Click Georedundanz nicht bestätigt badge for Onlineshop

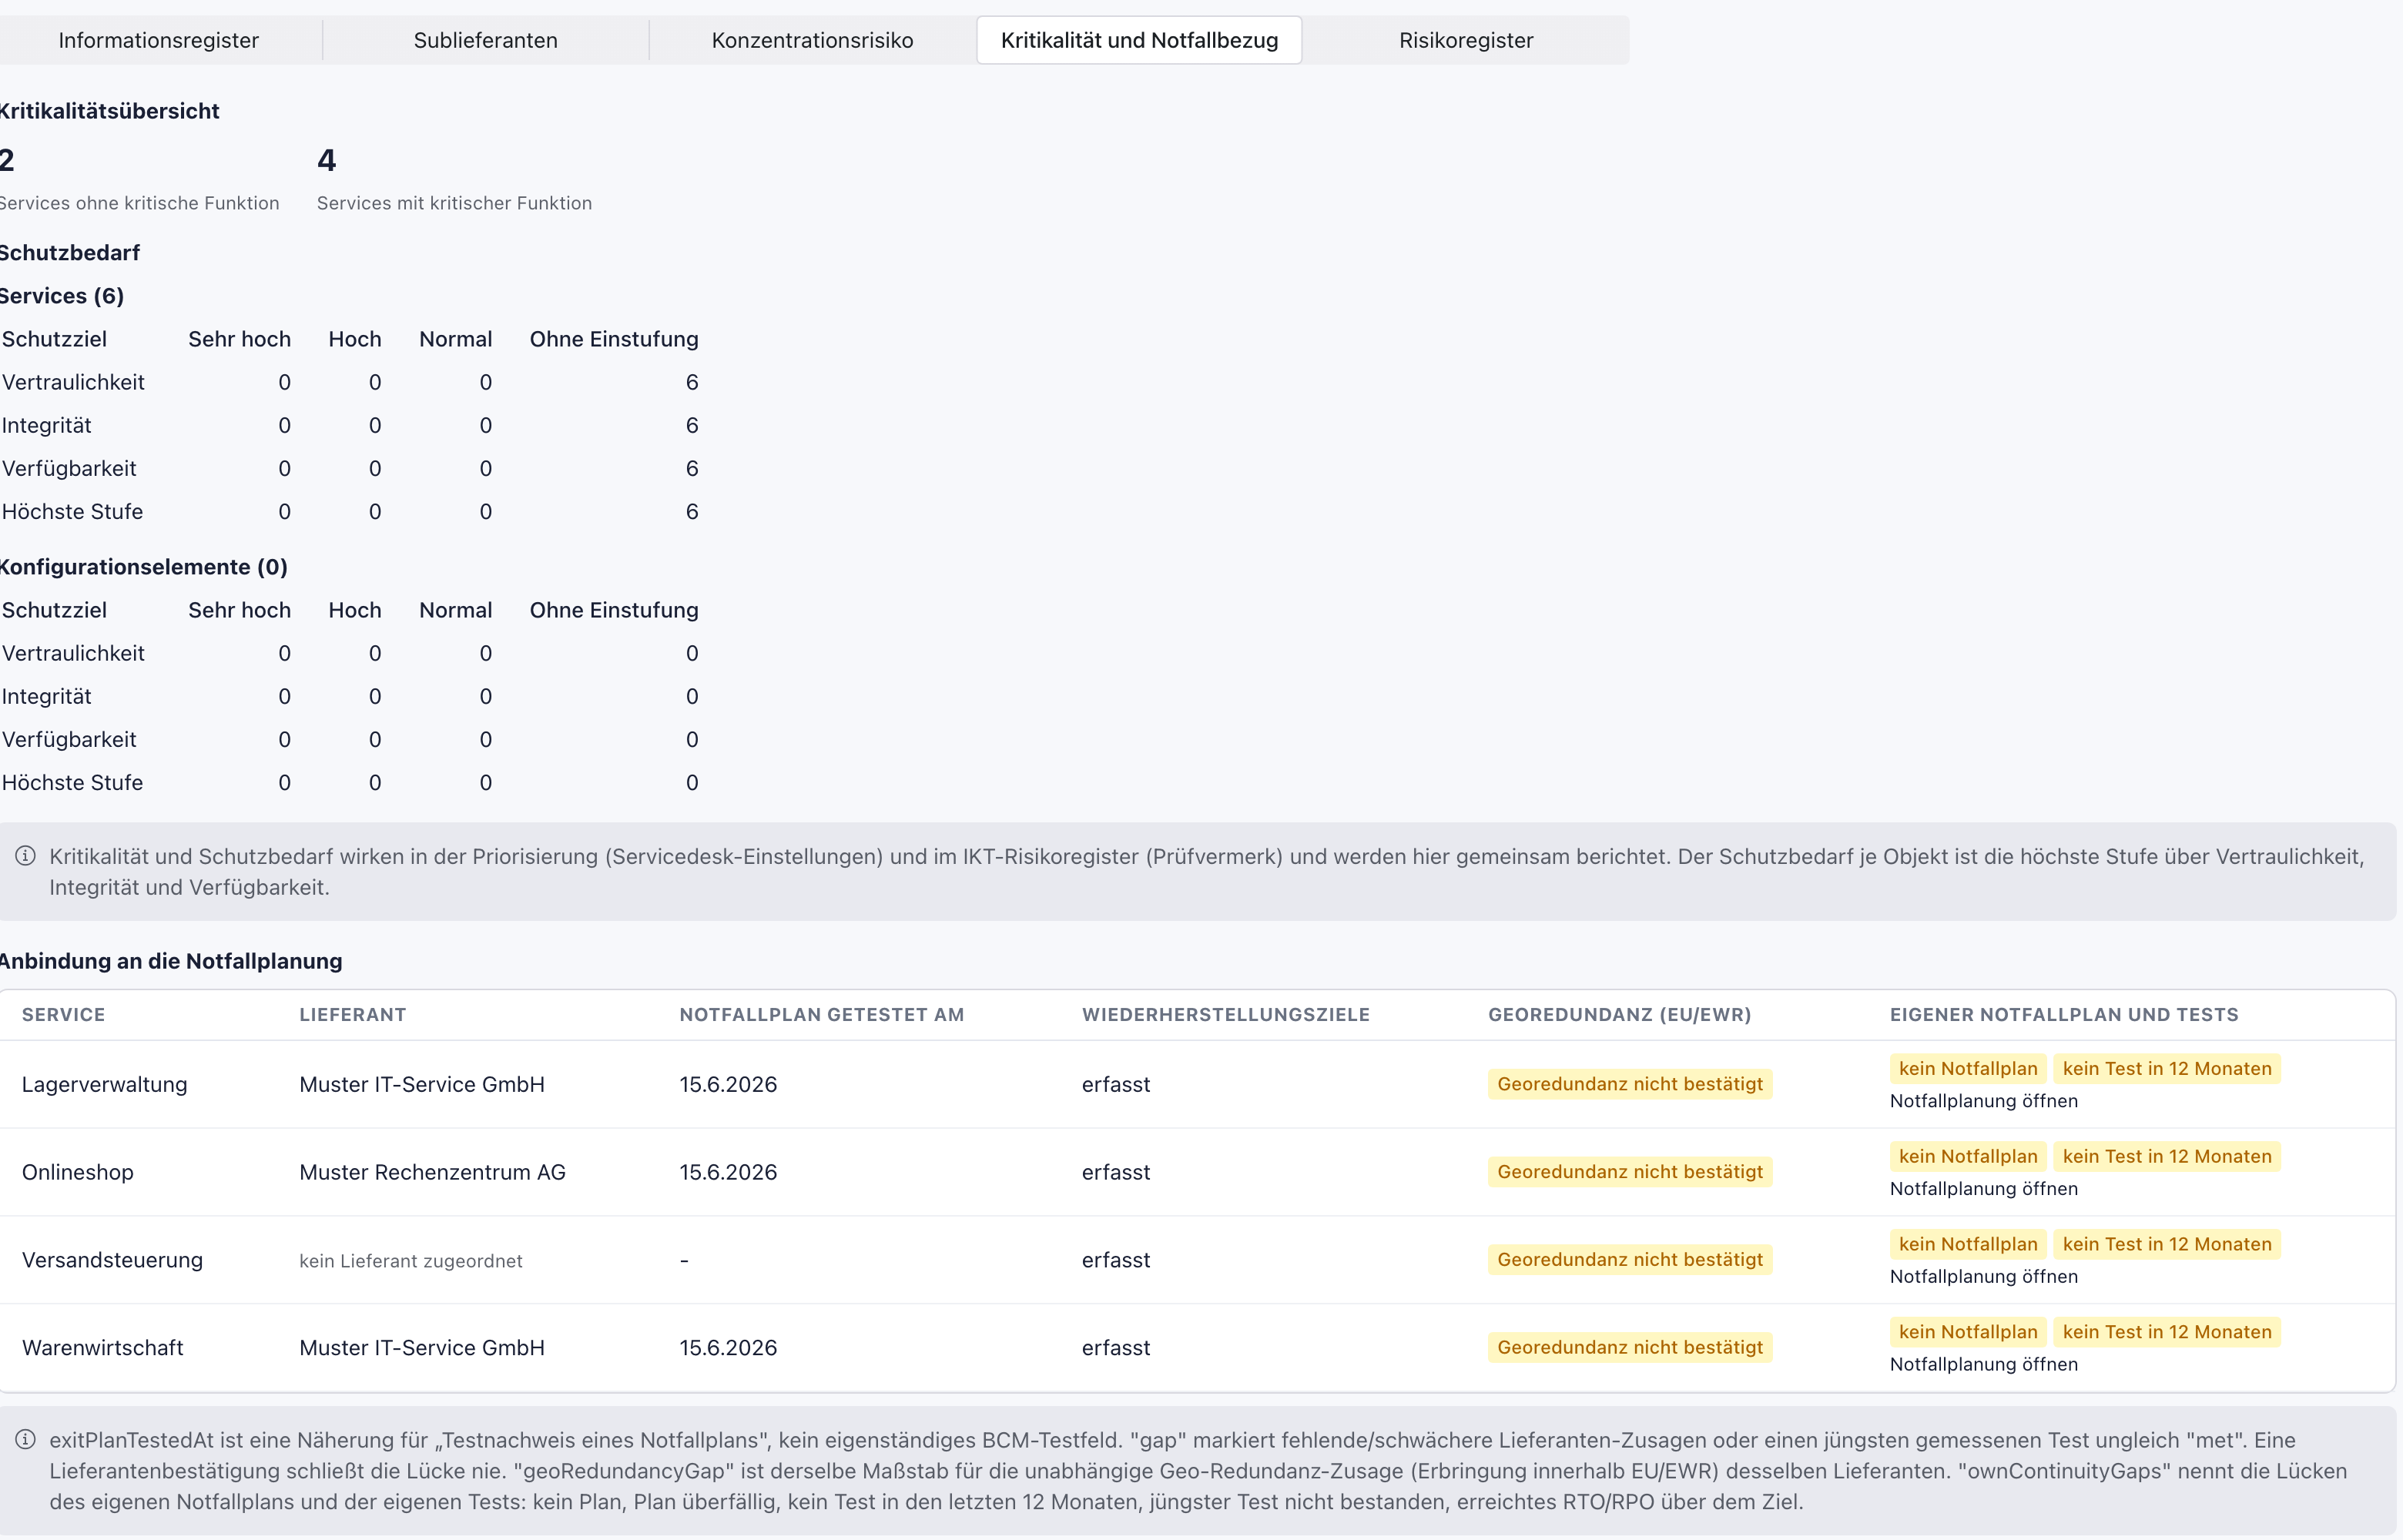1630,1172
